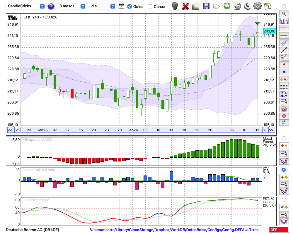Select the blue horizontal line tool
This screenshot has width=293, height=234.
(x=283, y=35)
